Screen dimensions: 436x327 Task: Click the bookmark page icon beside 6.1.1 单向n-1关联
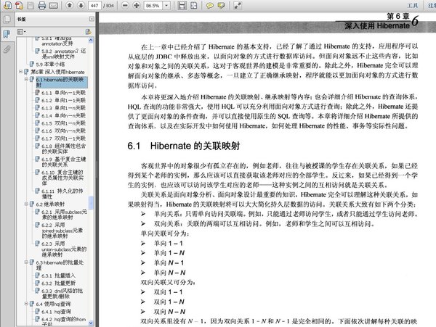click(x=37, y=92)
